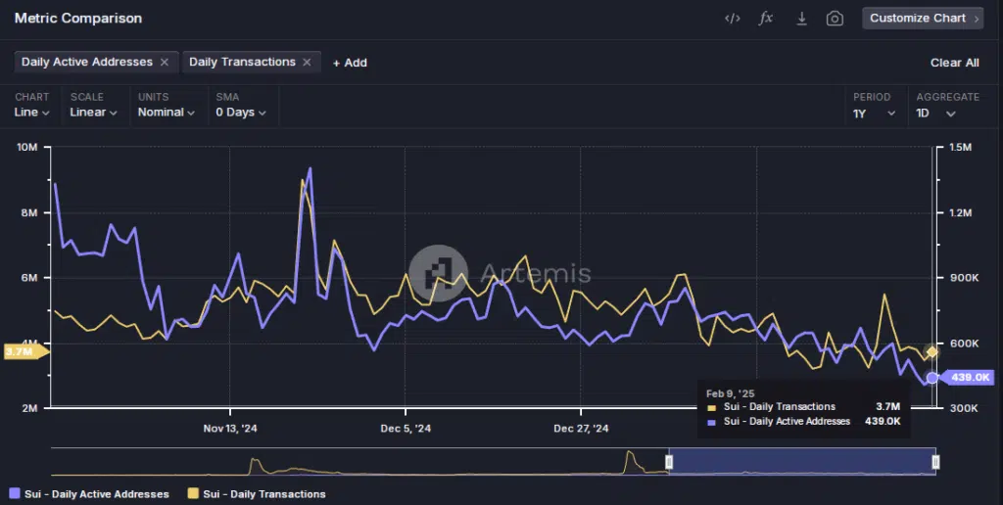The width and height of the screenshot is (1003, 505).
Task: Grab the right range slider handle
Action: coord(935,462)
